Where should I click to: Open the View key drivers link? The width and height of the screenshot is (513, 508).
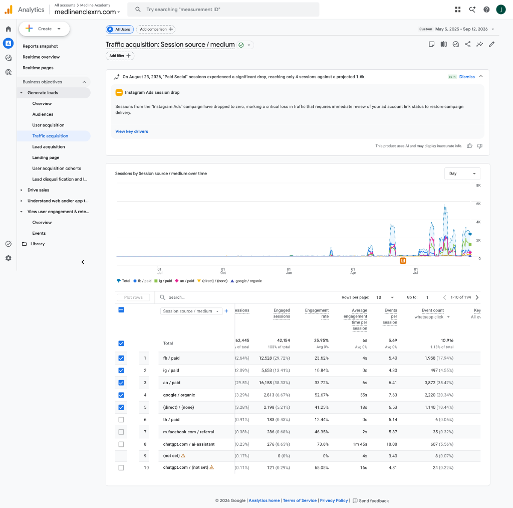(x=132, y=131)
